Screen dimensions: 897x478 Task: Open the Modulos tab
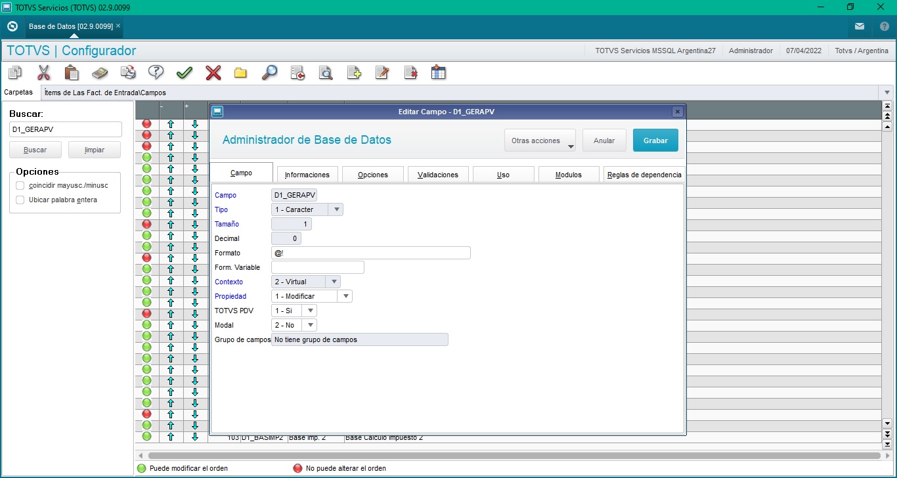click(569, 175)
